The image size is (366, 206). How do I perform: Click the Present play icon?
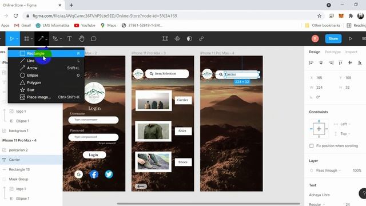coord(351,39)
